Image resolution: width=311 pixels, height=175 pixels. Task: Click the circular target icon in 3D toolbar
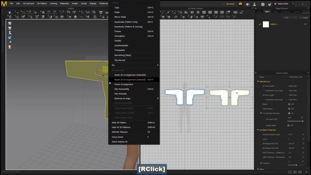tap(75, 17)
